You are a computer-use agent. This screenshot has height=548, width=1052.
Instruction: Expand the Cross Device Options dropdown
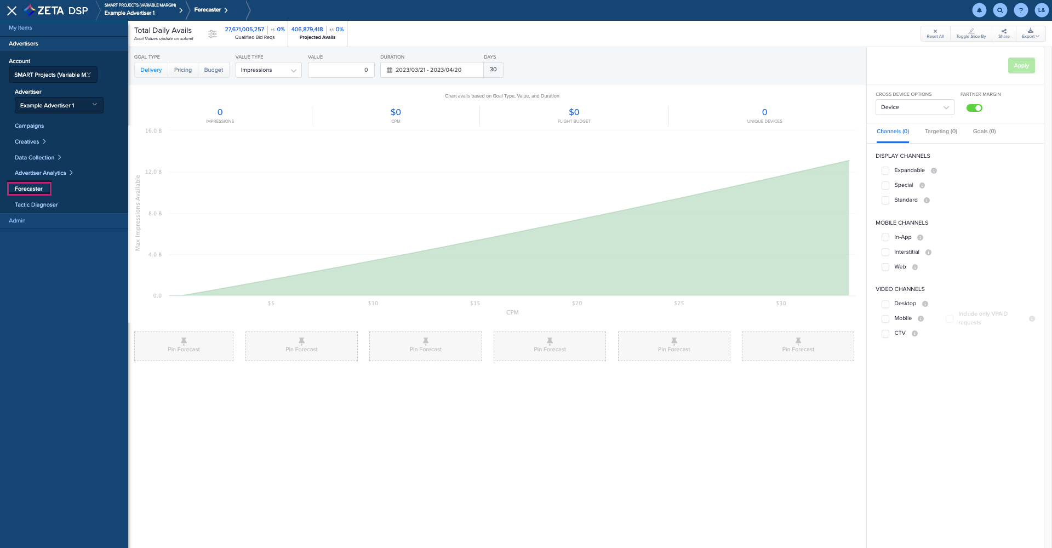(914, 107)
